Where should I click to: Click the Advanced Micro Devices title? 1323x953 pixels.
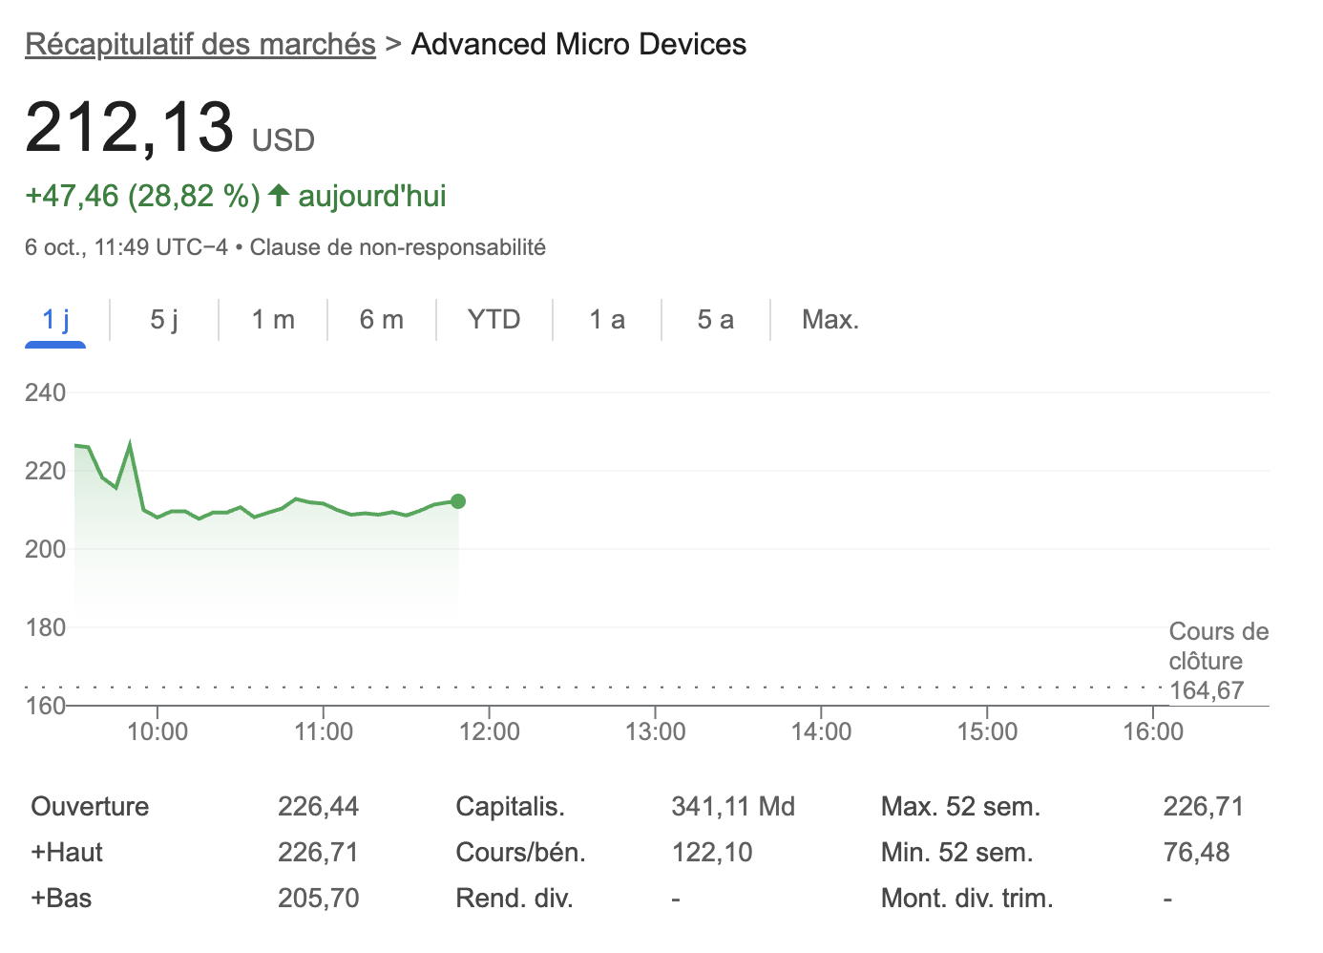click(x=578, y=45)
